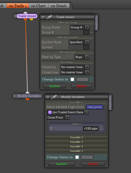Viewport: 131px width, 173px height.
Task: Click the status field in Trade closed panel
Action: click(82, 79)
